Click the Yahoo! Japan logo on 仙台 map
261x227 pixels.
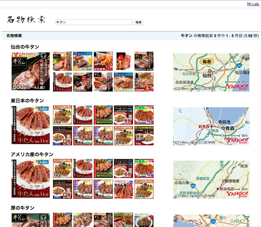click(237, 87)
